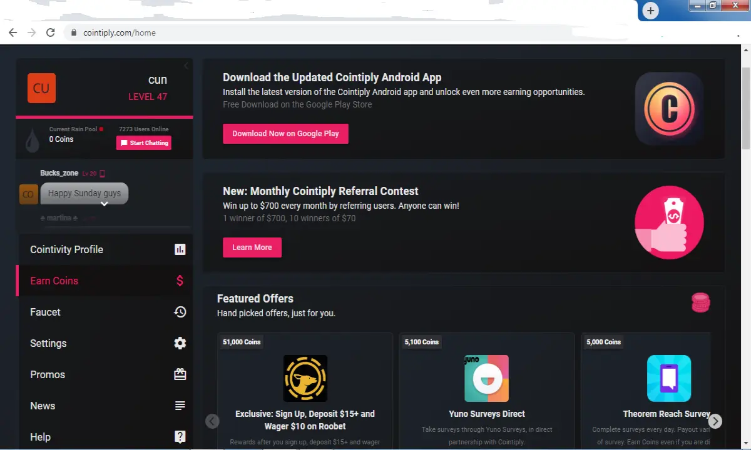Click the browser back arrow
Screen dimensions: 751x450
13,32
